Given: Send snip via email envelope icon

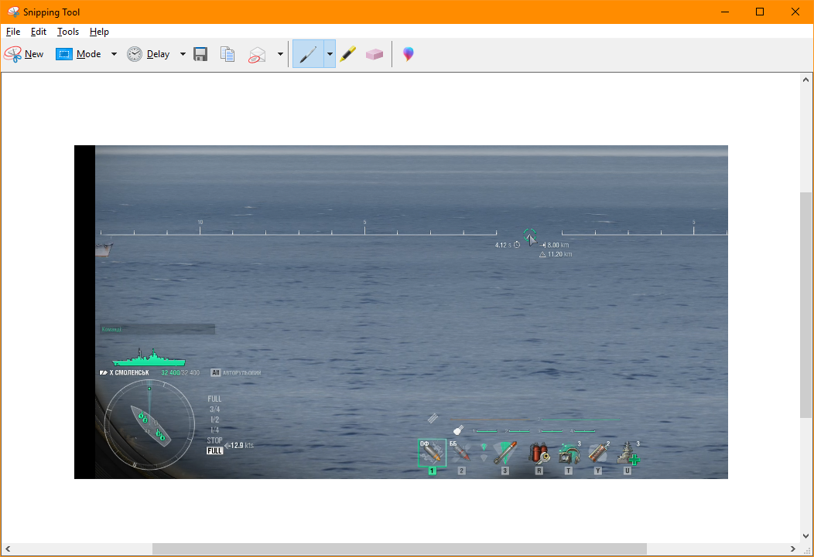Looking at the screenshot, I should click(257, 54).
